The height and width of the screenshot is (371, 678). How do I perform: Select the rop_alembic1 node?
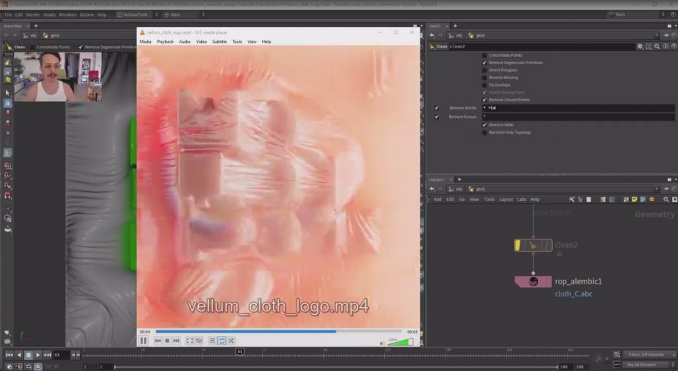pyautogui.click(x=533, y=282)
